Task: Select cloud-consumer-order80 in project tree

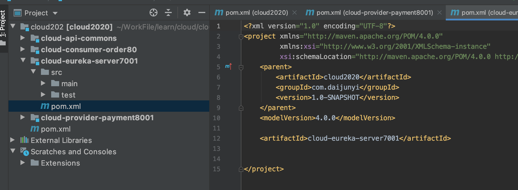Action: coord(89,50)
